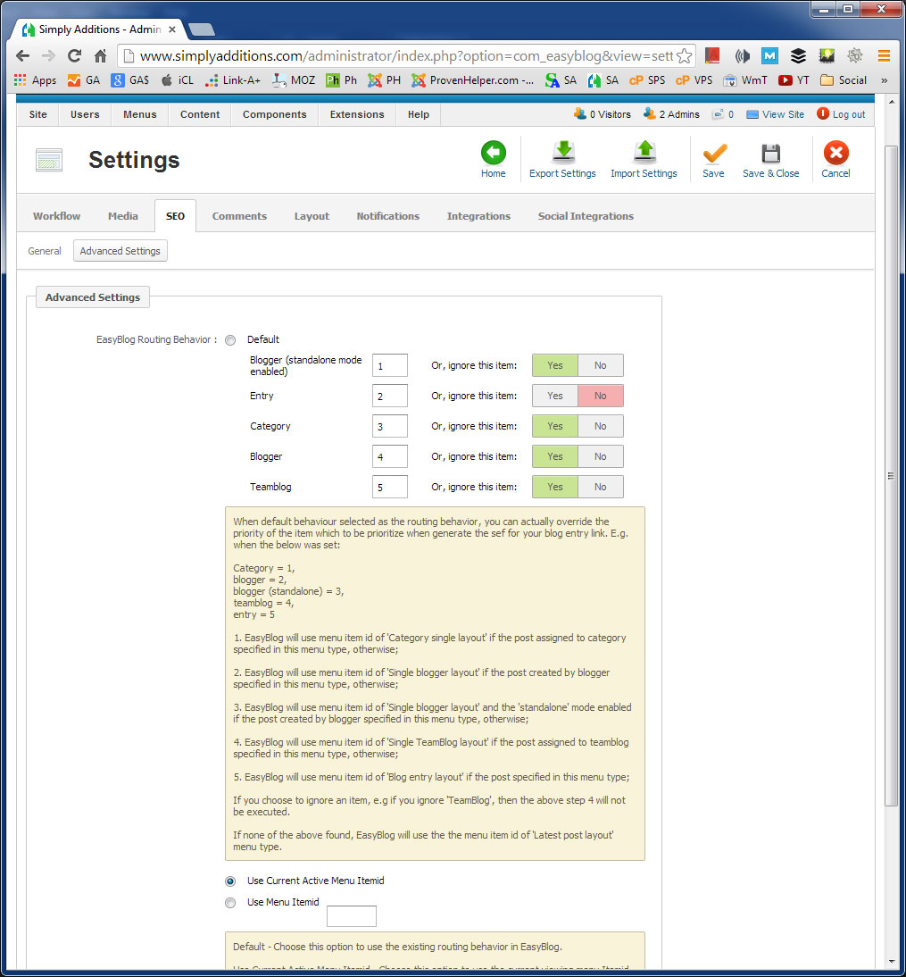906x977 pixels.
Task: Select the Use Menu Itemid radio
Action: coord(230,902)
